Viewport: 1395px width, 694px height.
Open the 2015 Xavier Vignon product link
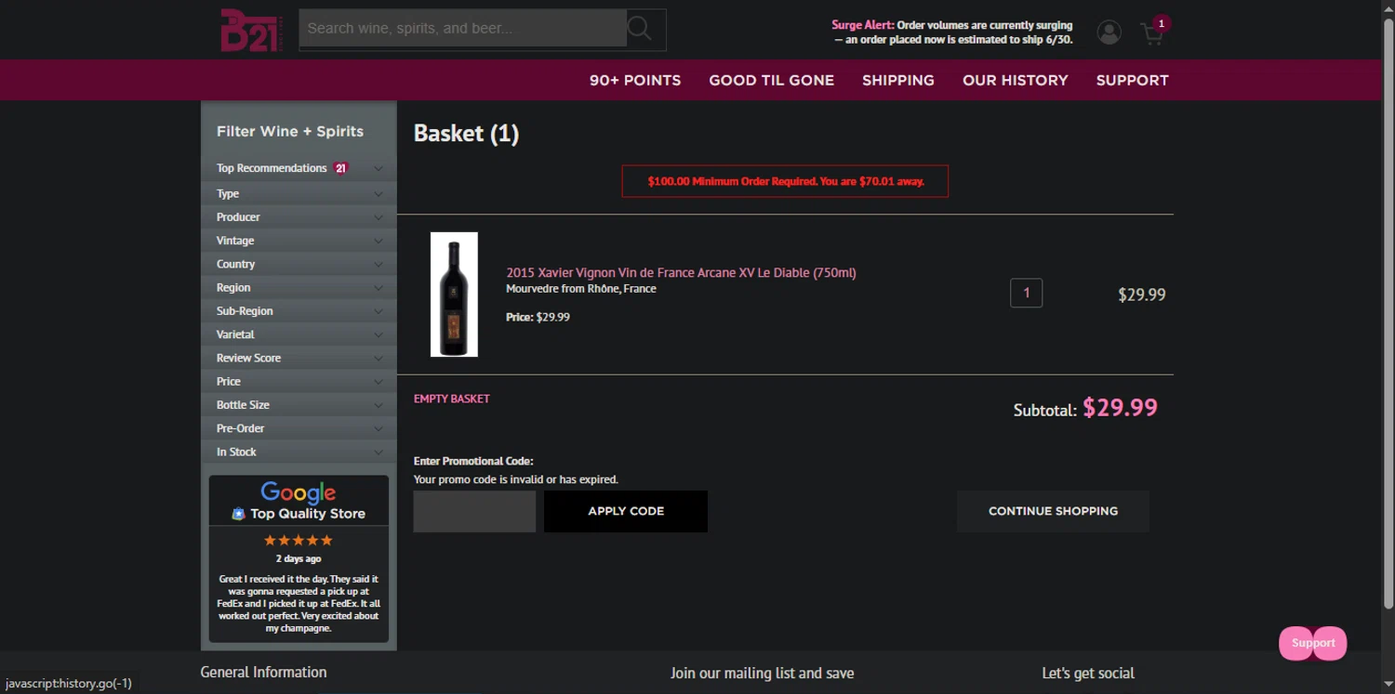(x=681, y=272)
